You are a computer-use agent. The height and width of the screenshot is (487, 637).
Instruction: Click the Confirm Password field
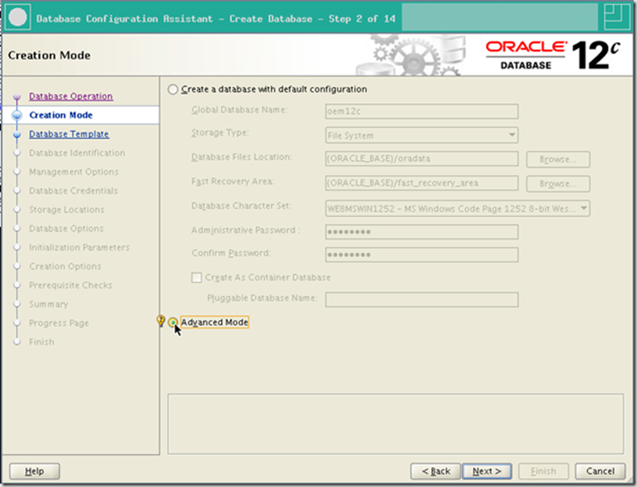coord(422,255)
